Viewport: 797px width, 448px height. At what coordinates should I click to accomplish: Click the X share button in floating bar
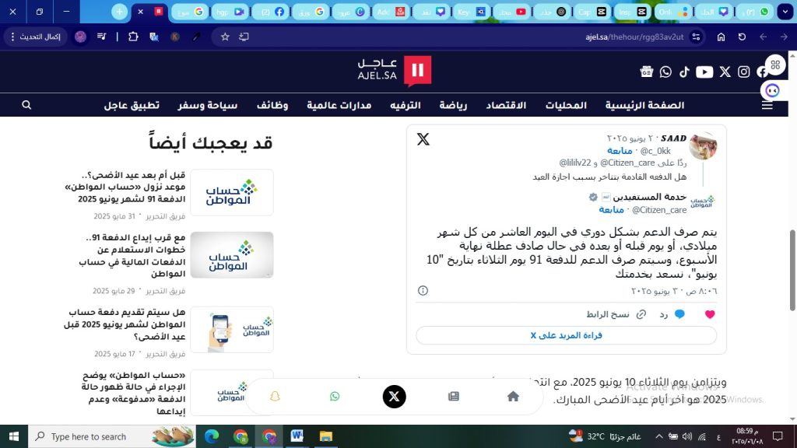[394, 397]
